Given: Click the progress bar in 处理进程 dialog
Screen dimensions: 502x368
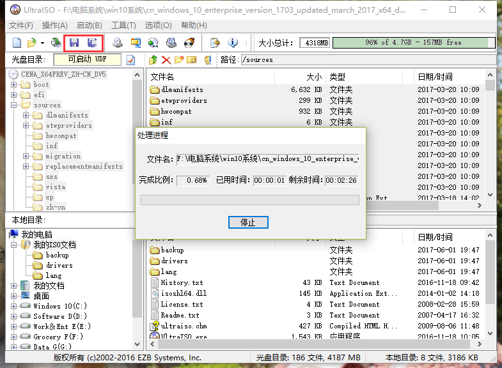Looking at the screenshot, I should (249, 200).
